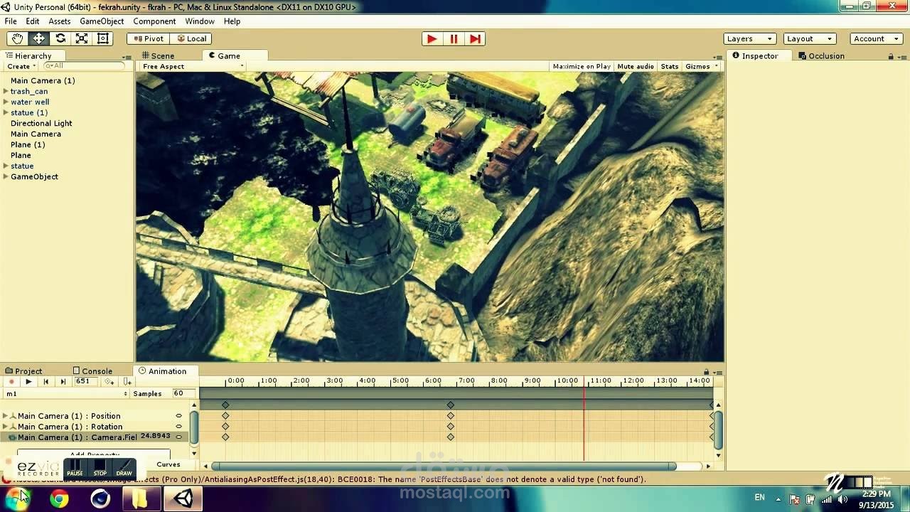Open the Free Aspect dropdown
Image resolution: width=910 pixels, height=512 pixels.
coord(192,66)
